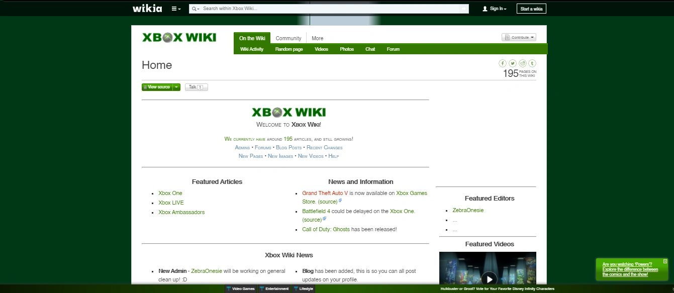Open the Call of Duty: Ghosts link
This screenshot has height=293, width=674.
tap(326, 229)
